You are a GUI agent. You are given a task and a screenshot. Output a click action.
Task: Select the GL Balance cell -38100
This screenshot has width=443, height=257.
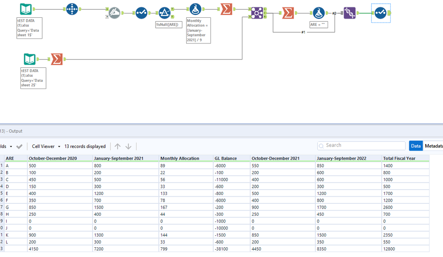coord(231,249)
